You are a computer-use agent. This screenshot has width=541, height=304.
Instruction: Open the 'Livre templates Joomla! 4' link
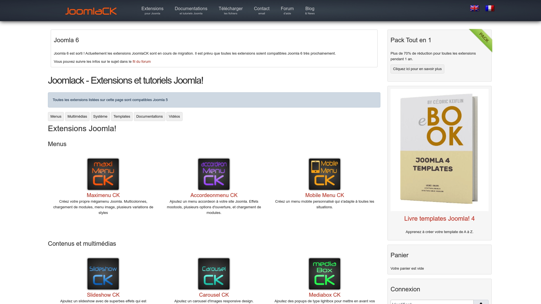pos(439,218)
